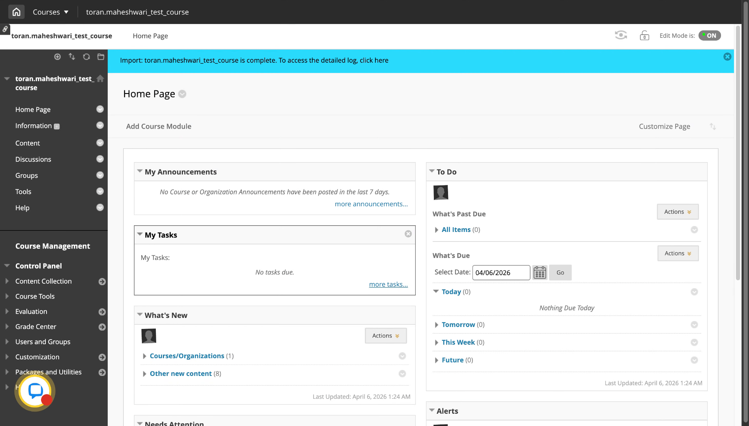Expand Other new content list
749x426 pixels.
point(144,374)
